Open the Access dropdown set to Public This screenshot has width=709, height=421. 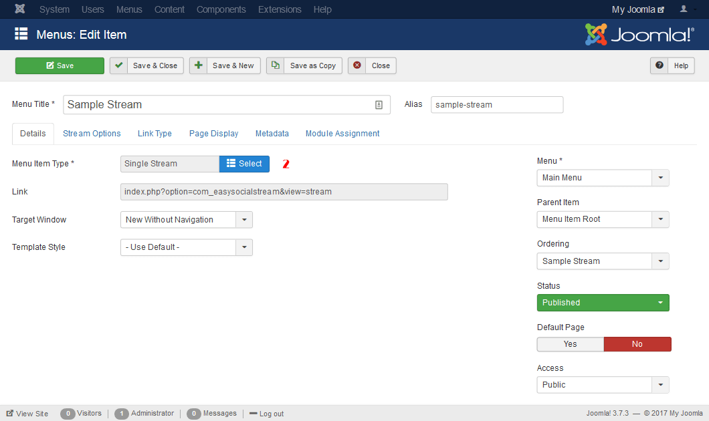(603, 385)
